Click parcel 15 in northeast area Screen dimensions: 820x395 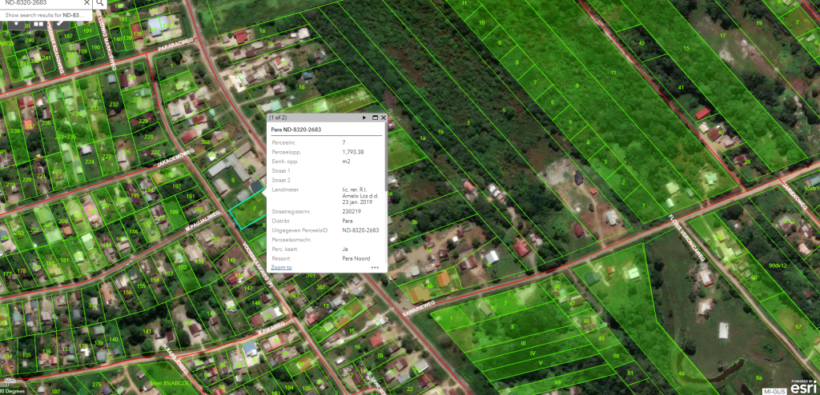pyautogui.click(x=685, y=49)
